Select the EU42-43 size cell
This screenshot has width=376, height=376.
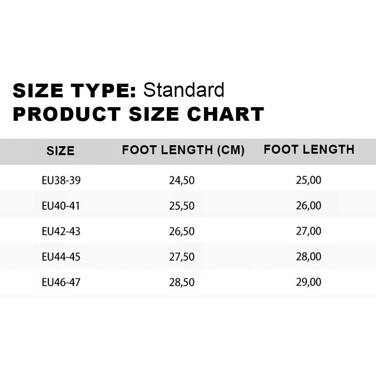pyautogui.click(x=61, y=231)
